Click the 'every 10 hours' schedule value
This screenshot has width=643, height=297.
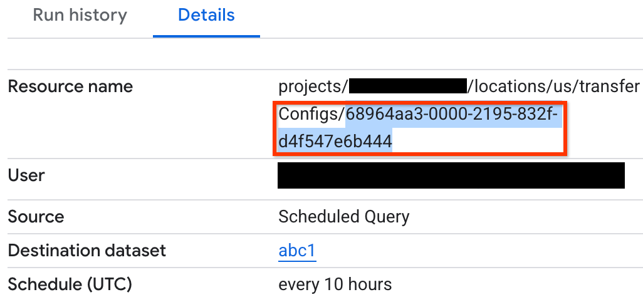(335, 284)
